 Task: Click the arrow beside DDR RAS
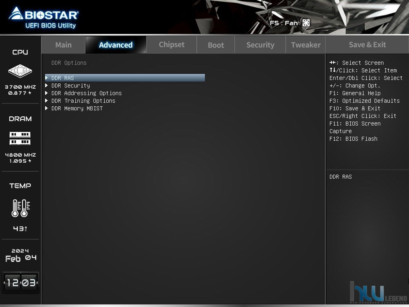pyautogui.click(x=47, y=77)
